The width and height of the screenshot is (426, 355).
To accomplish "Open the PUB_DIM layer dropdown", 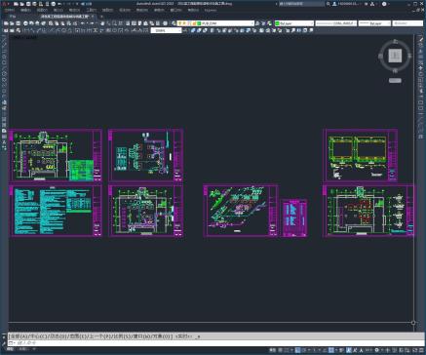I will click(x=216, y=23).
